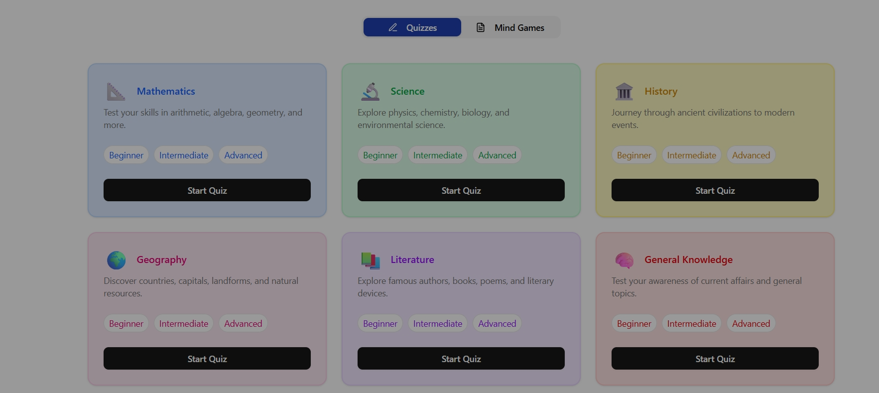Click the Literature books icon

(x=370, y=260)
